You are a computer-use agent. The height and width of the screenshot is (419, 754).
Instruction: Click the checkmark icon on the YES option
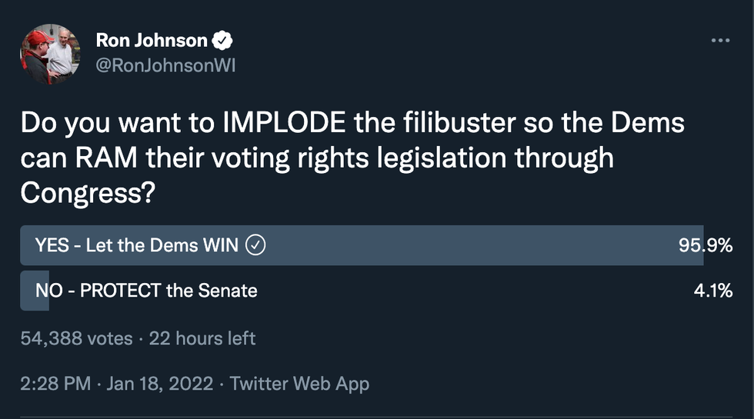click(x=255, y=245)
